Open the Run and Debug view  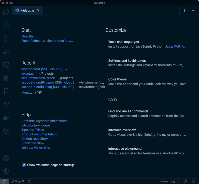6,52
